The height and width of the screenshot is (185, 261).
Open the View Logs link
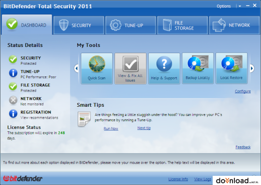click(x=203, y=179)
